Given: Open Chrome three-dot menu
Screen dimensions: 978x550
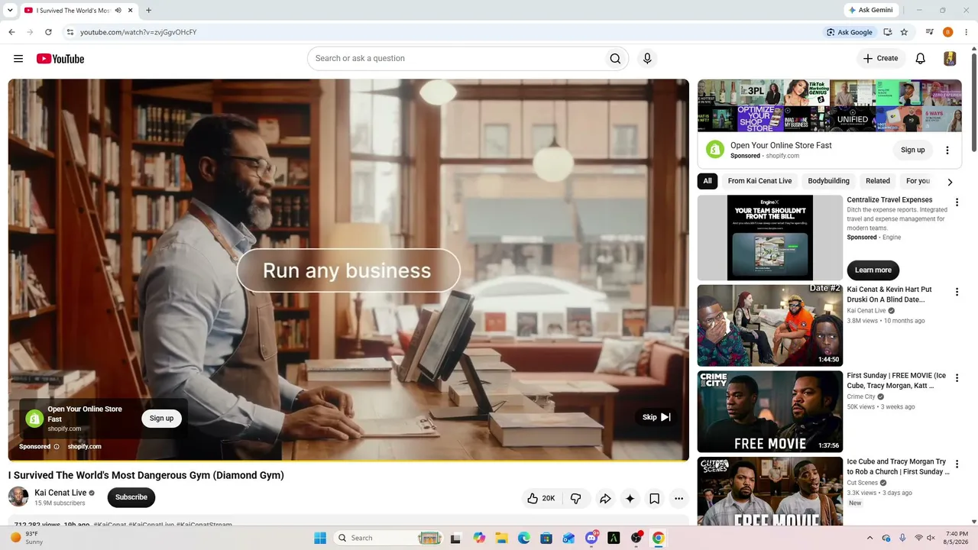Looking at the screenshot, I should [x=967, y=32].
